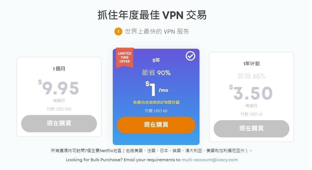Image resolution: width=312 pixels, height=170 pixels.
Task: Open the multi-account@ivacy.com email link
Action: click(210, 160)
